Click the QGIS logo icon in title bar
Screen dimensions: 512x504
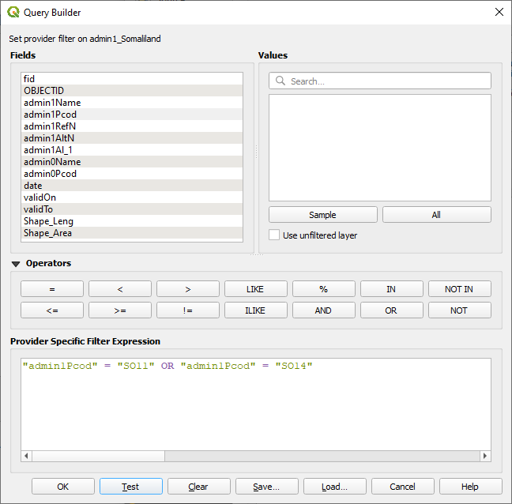pos(13,13)
